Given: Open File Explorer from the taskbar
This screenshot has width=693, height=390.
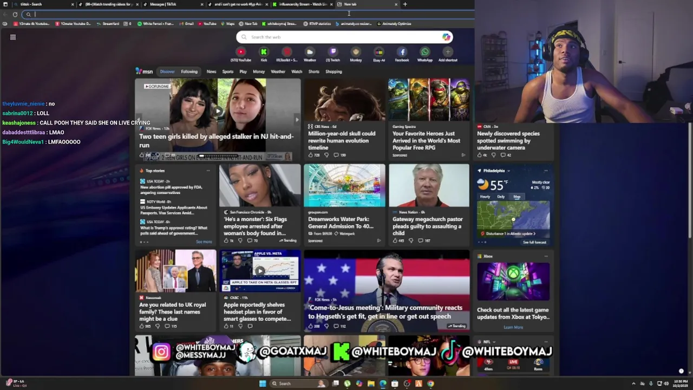Looking at the screenshot, I should tap(371, 383).
